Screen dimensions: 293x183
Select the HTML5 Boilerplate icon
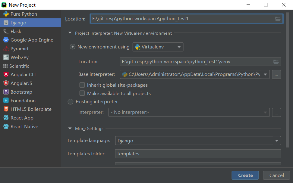pyautogui.click(x=6, y=109)
